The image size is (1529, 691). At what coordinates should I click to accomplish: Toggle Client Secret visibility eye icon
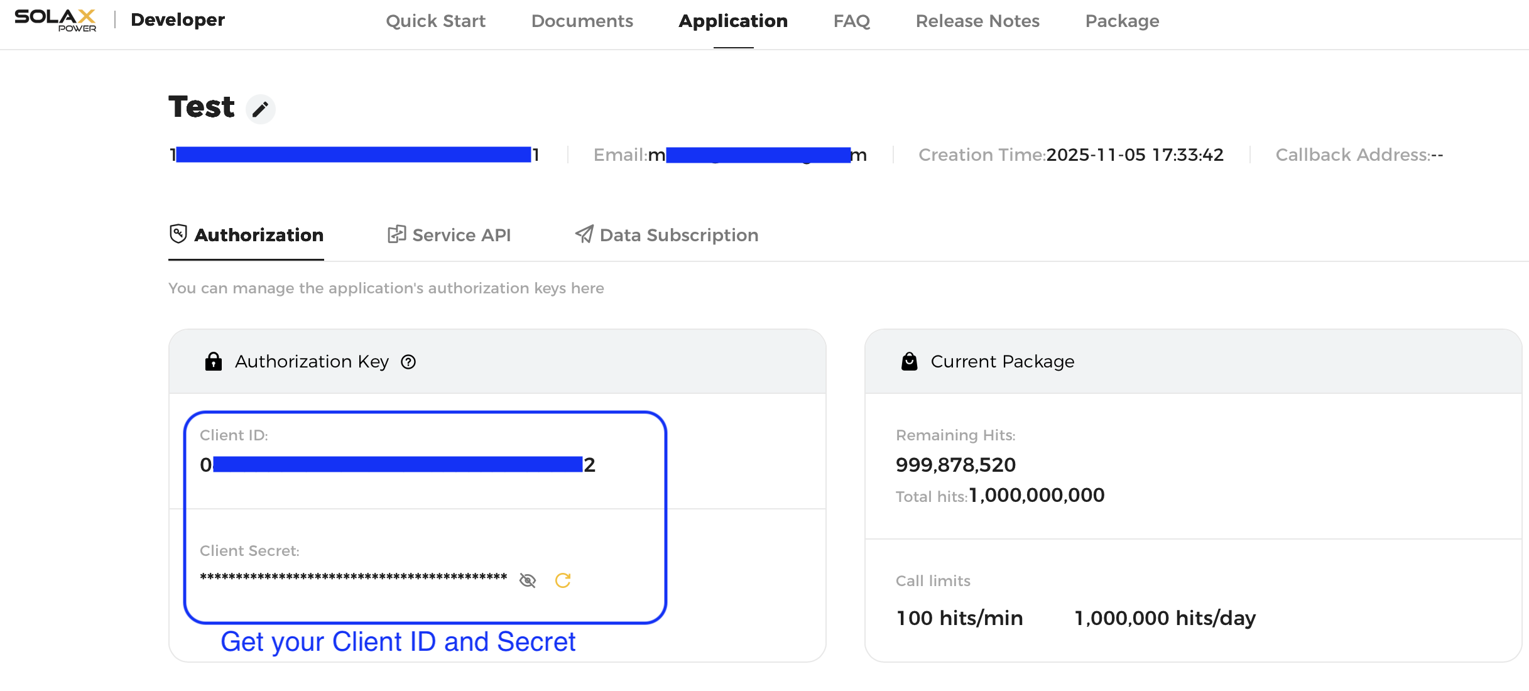528,580
